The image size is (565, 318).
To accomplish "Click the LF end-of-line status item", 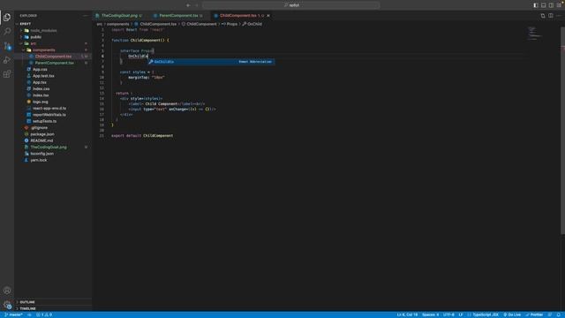I will pyautogui.click(x=461, y=314).
